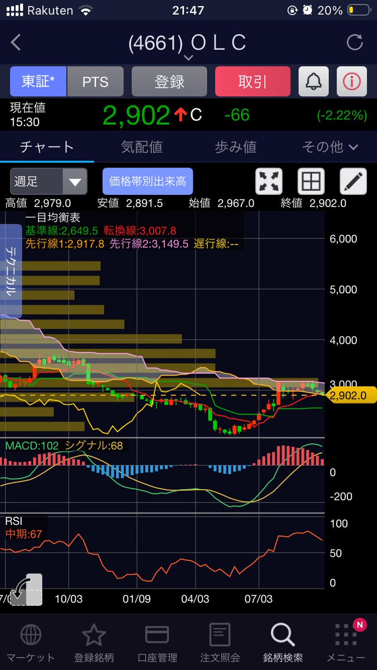Tap the 10/03 date axis label
Image resolution: width=377 pixels, height=670 pixels.
[x=69, y=599]
